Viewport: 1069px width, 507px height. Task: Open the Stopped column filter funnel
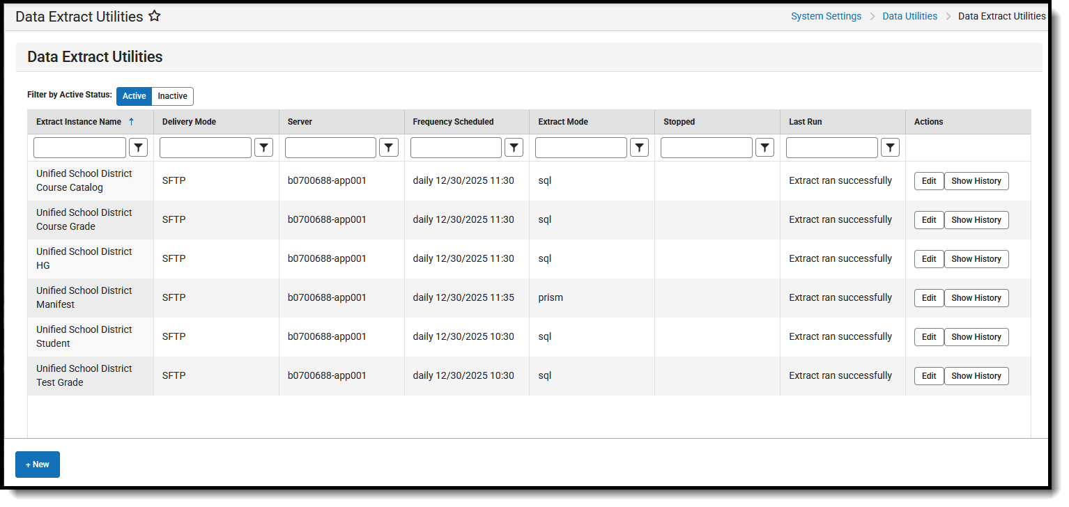click(x=764, y=147)
